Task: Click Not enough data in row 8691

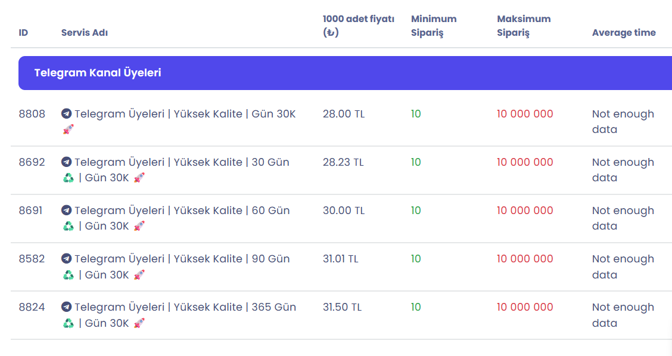Action: 623,218
